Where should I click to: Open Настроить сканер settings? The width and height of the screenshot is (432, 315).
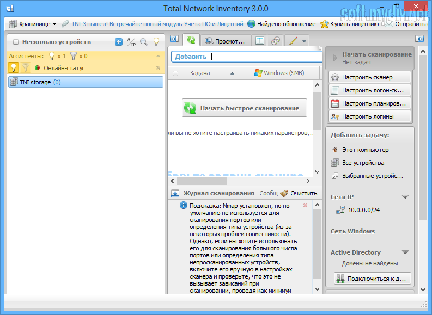[370, 77]
